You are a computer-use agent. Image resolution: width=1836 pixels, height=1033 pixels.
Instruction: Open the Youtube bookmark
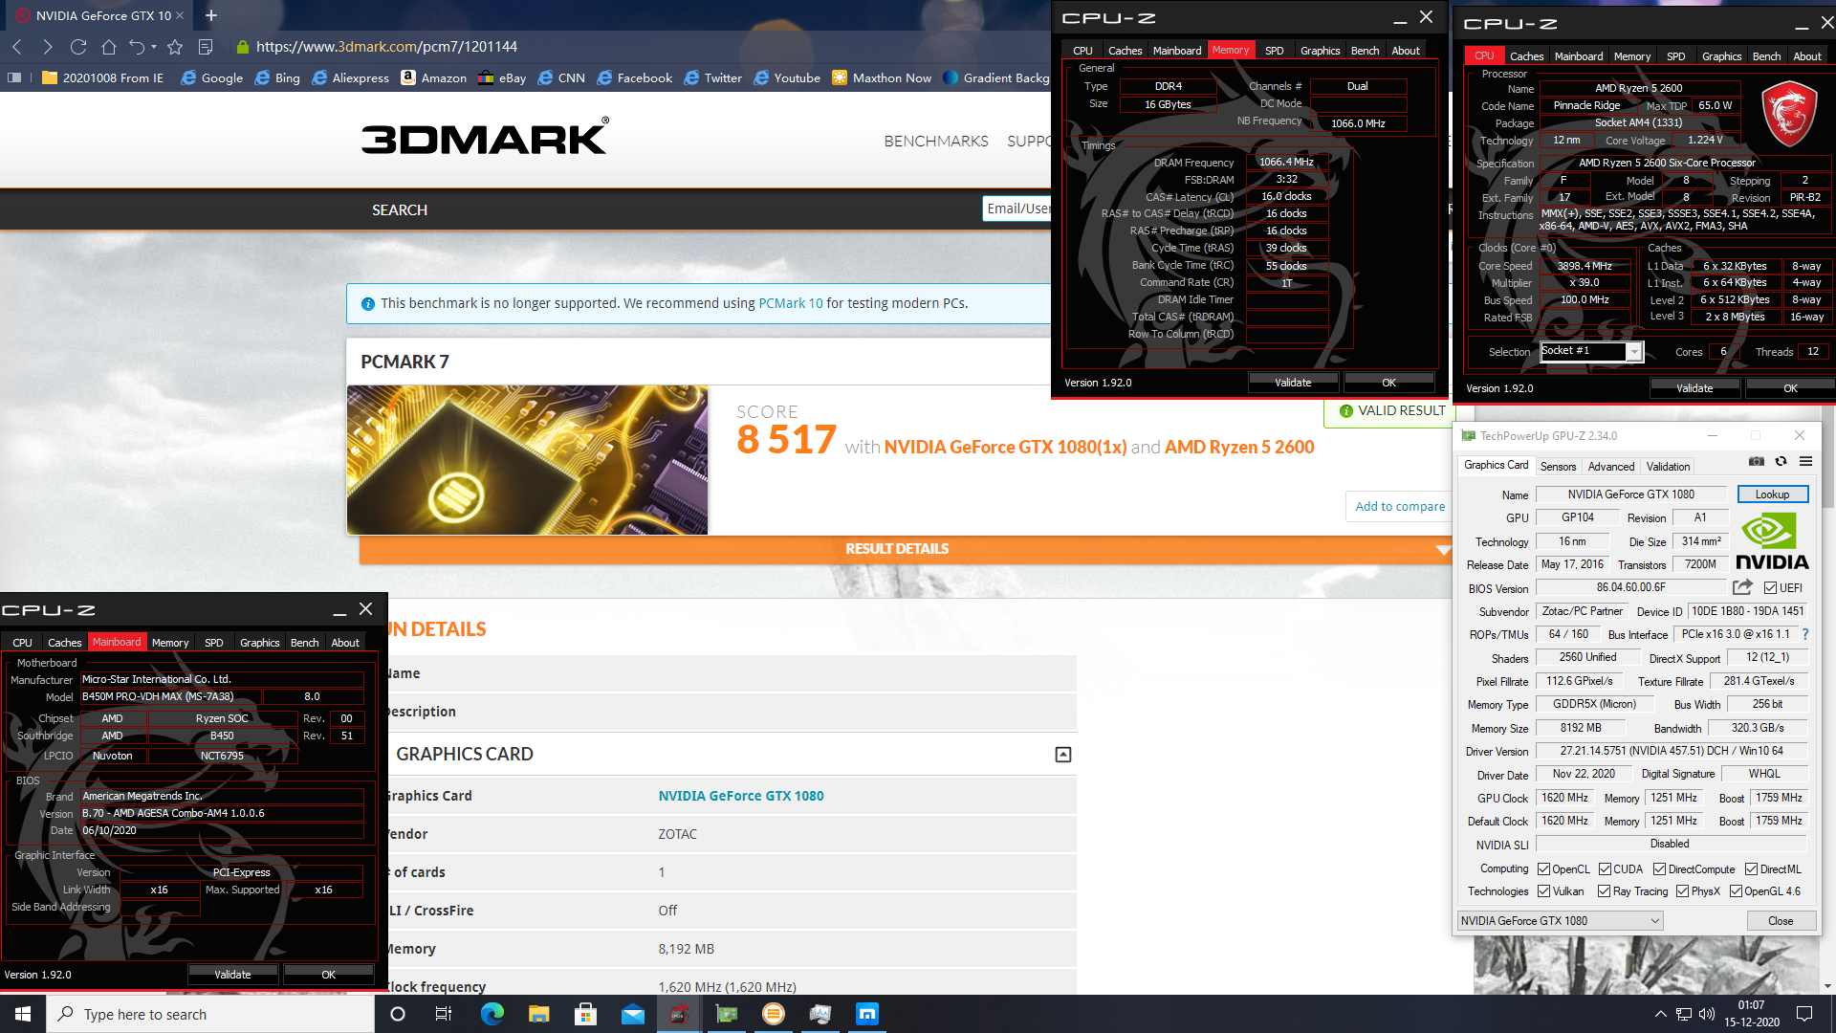[x=786, y=78]
